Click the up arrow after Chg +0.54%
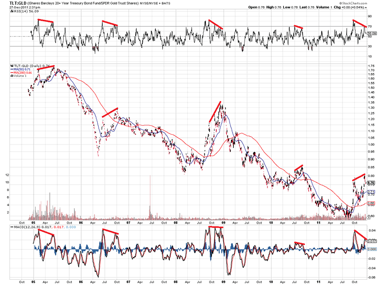The width and height of the screenshot is (378, 285). [366, 7]
